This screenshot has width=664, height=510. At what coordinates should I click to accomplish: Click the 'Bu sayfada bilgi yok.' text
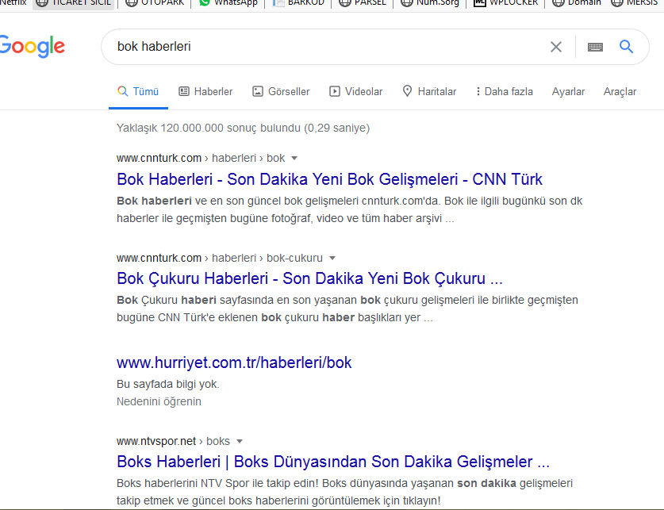pyautogui.click(x=168, y=385)
